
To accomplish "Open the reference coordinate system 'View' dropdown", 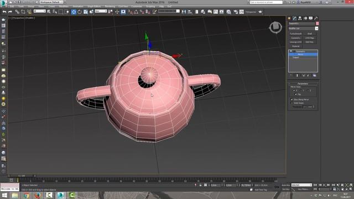I will tap(101, 11).
